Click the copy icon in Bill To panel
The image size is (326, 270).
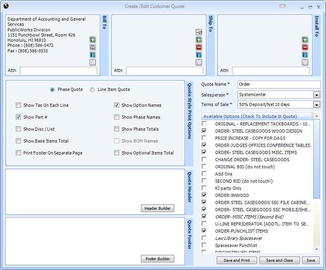click(x=93, y=62)
